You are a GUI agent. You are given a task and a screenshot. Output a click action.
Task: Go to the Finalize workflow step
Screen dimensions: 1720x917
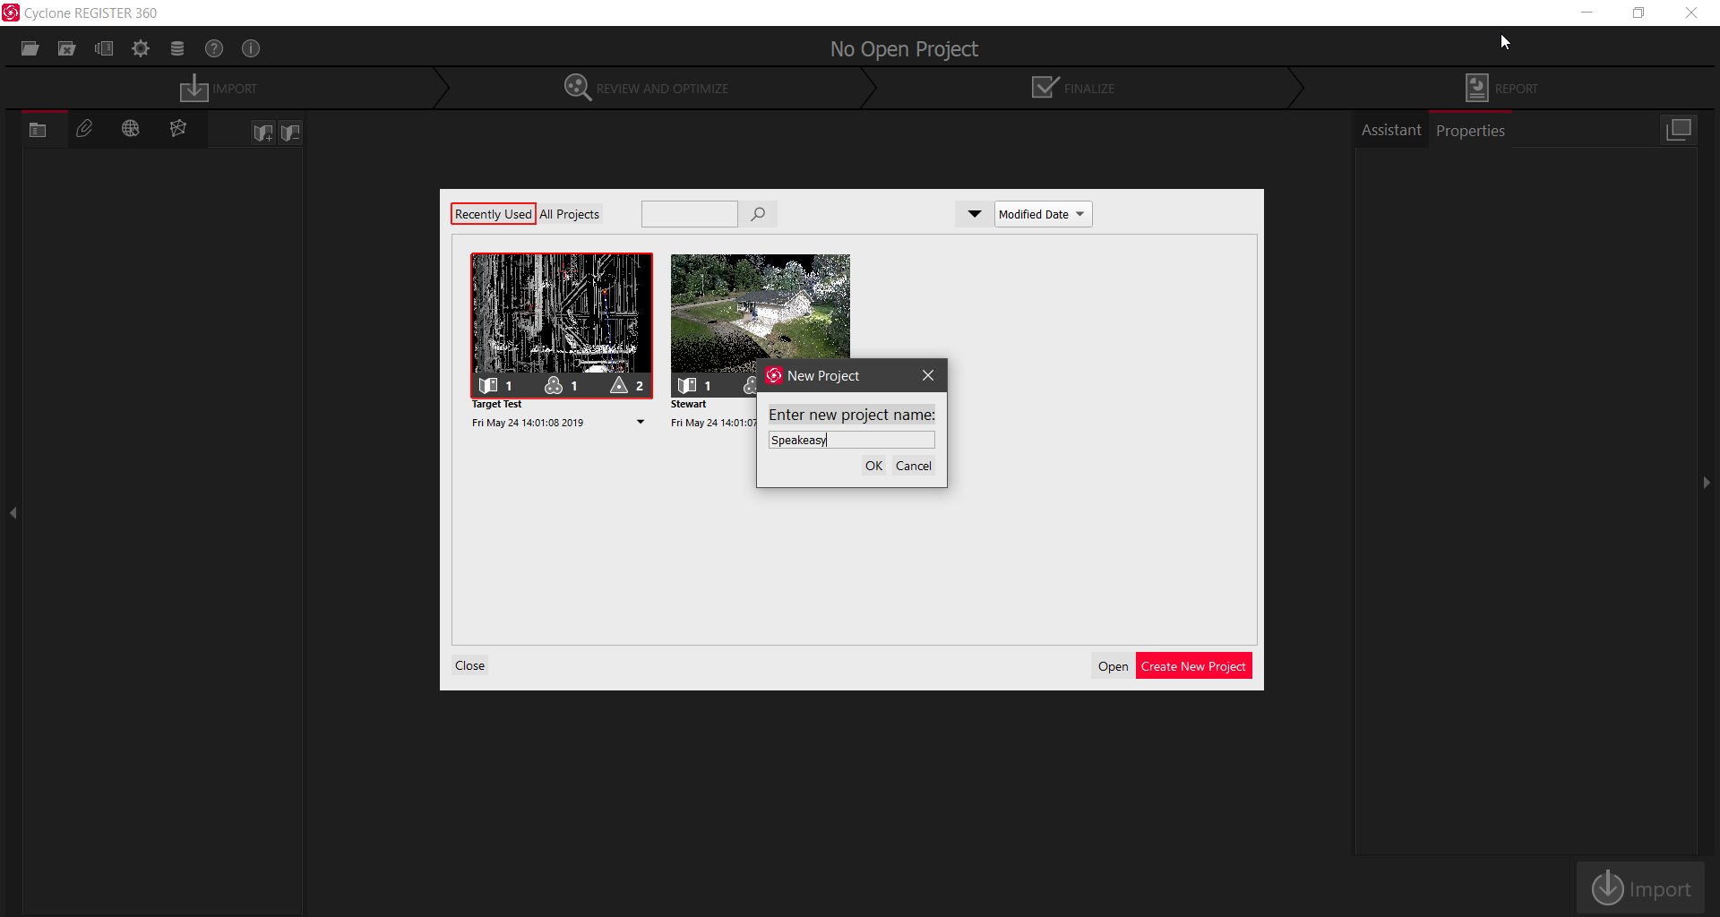coord(1073,88)
